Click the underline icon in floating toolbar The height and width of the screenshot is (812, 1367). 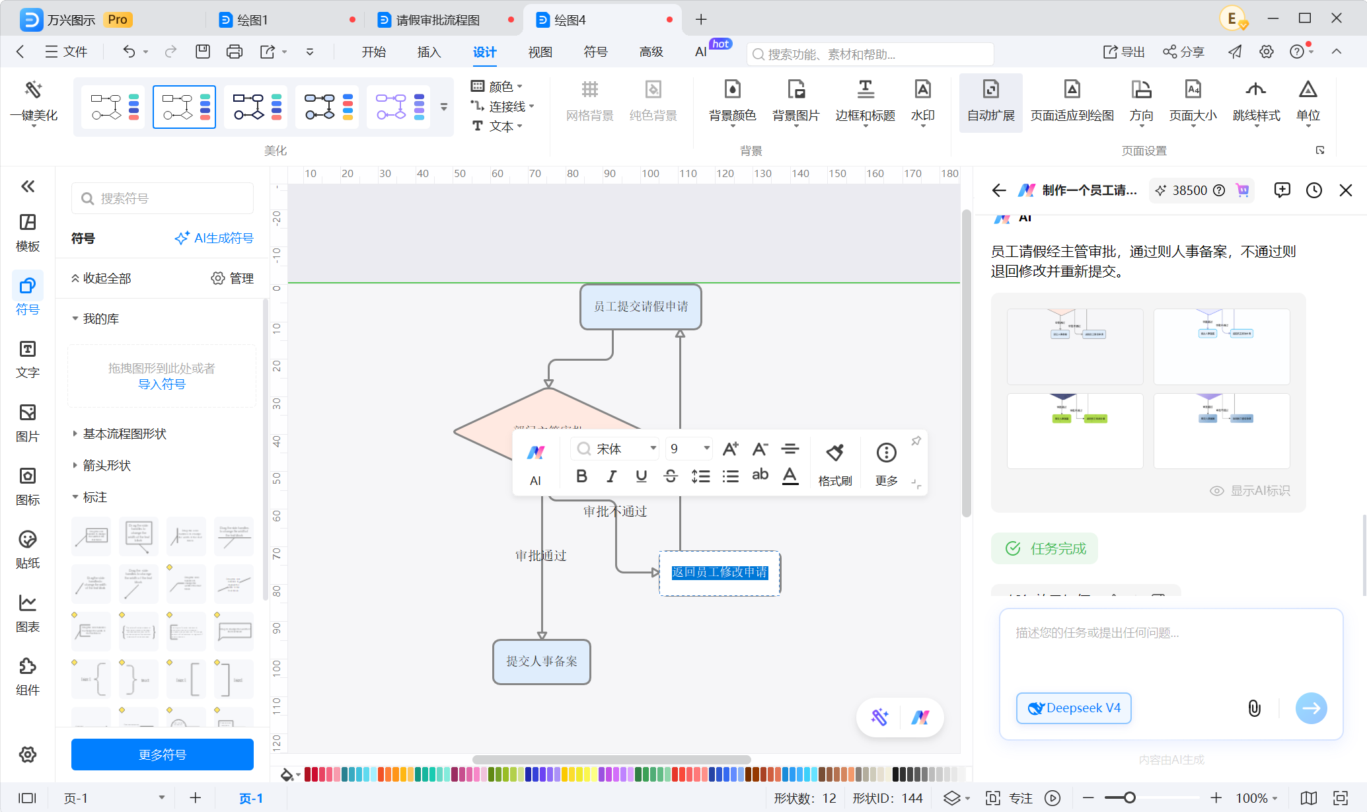(x=641, y=476)
